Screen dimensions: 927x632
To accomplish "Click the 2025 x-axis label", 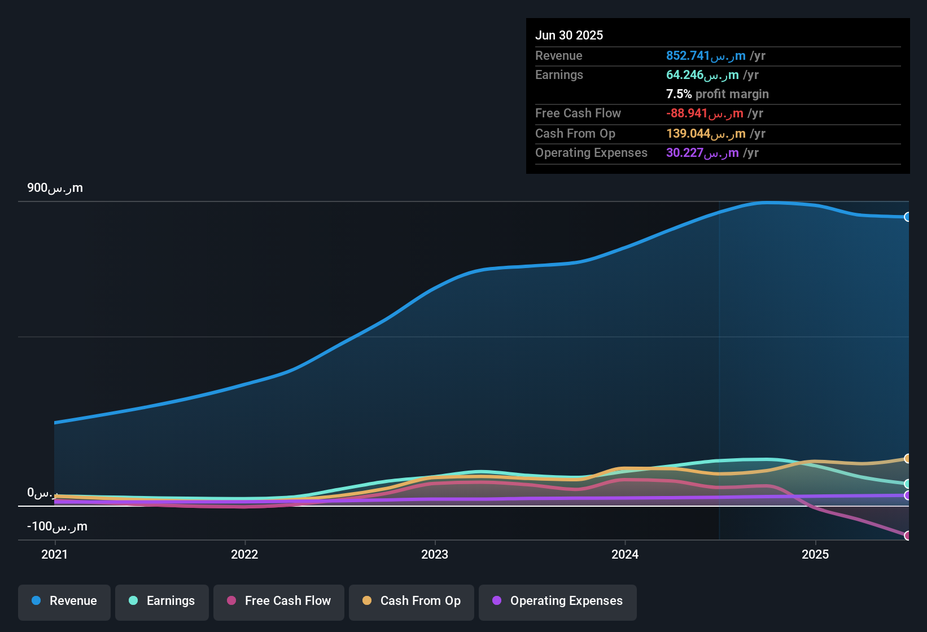I will [x=815, y=554].
